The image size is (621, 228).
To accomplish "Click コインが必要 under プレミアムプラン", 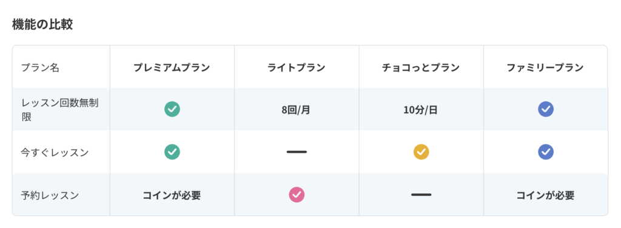I will pyautogui.click(x=172, y=195).
